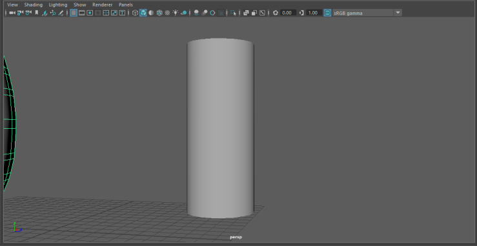Open the Renderer menu
477x246 pixels.
[103, 5]
